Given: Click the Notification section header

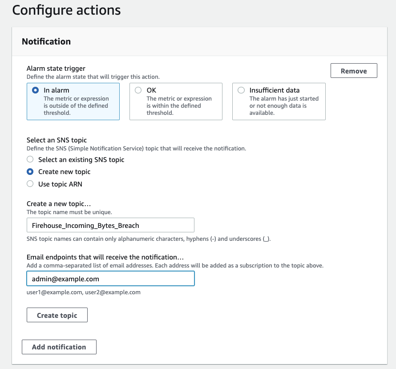Looking at the screenshot, I should pos(46,41).
